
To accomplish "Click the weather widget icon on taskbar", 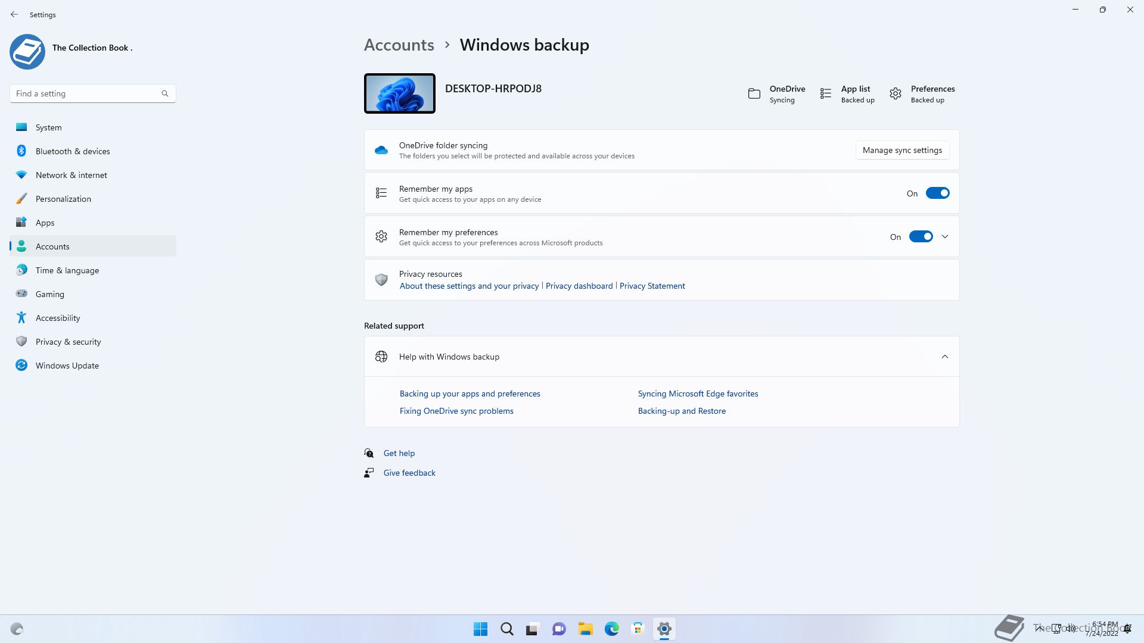I will tap(17, 629).
